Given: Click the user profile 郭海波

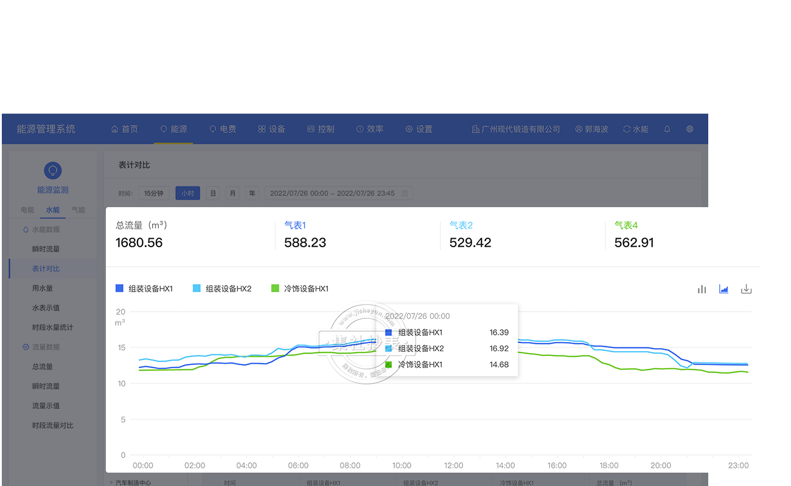Looking at the screenshot, I should [591, 129].
